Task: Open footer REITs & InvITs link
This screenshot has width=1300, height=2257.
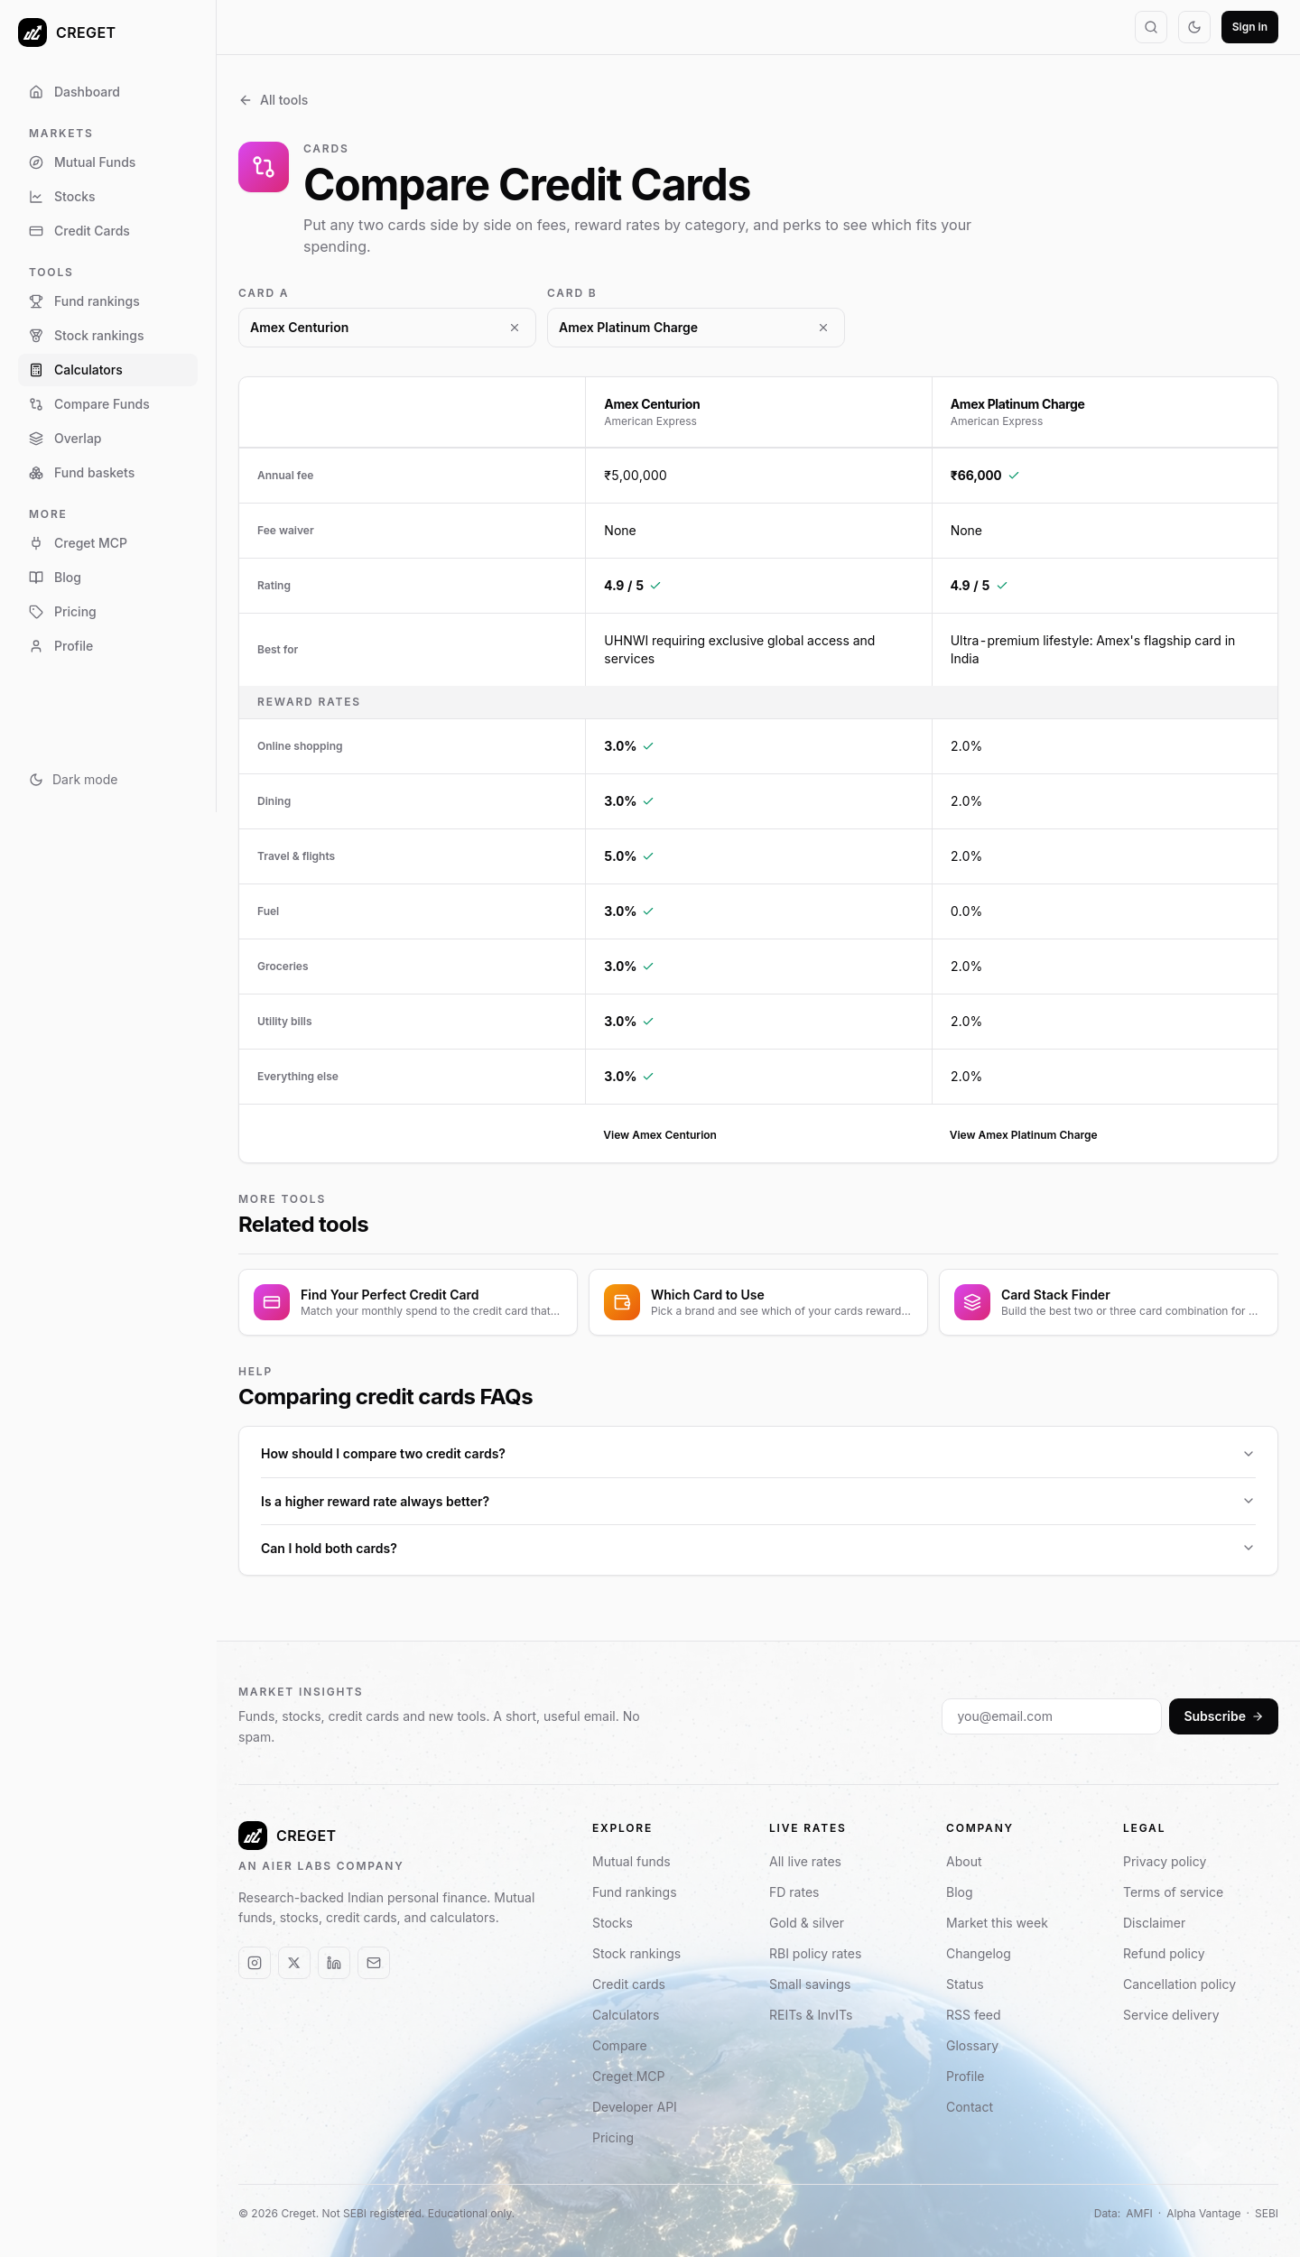Action: [811, 2015]
